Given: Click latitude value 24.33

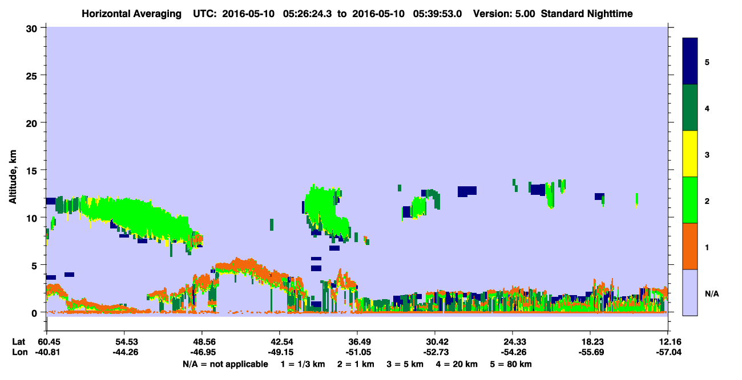Looking at the screenshot, I should click(x=513, y=342).
